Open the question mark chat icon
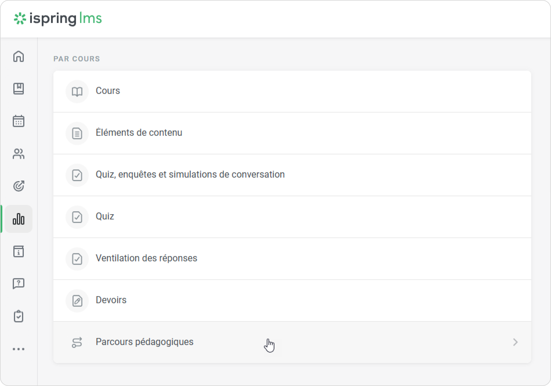 (19, 284)
